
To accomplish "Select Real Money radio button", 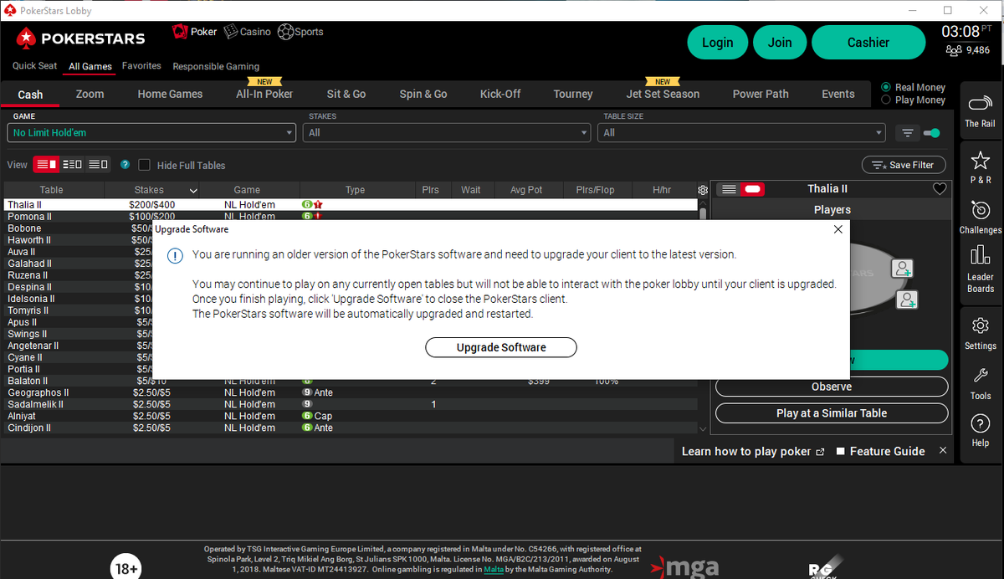I will pyautogui.click(x=887, y=87).
